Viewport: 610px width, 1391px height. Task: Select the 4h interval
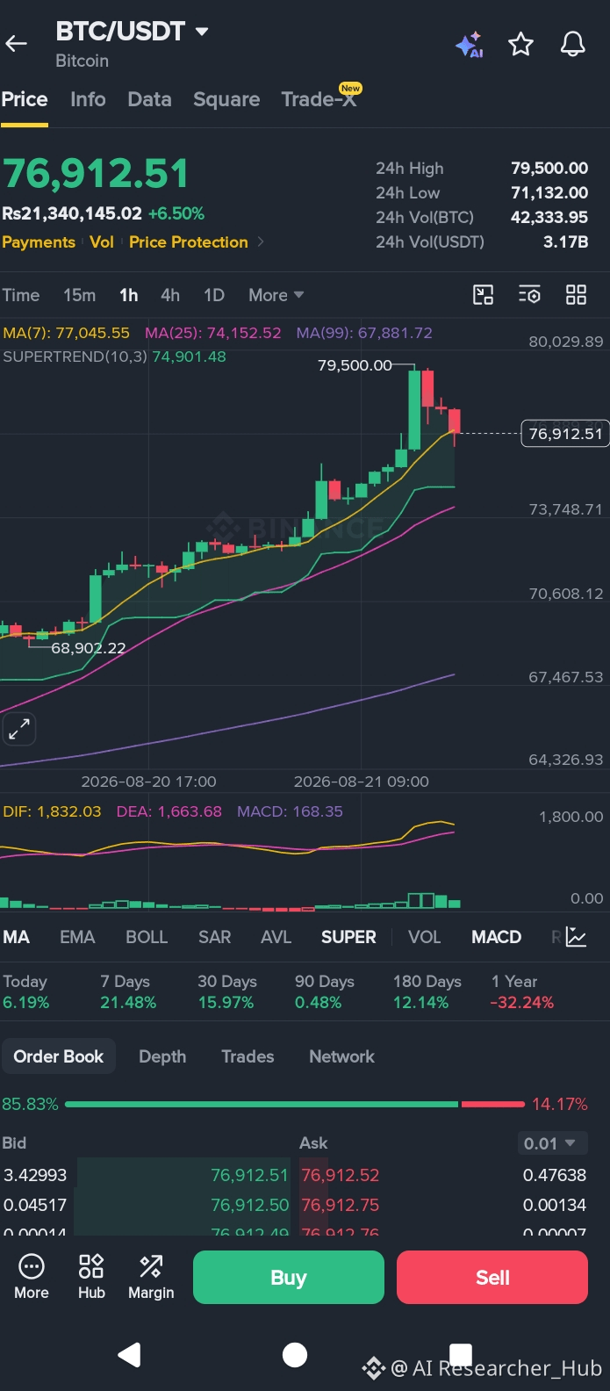point(170,295)
